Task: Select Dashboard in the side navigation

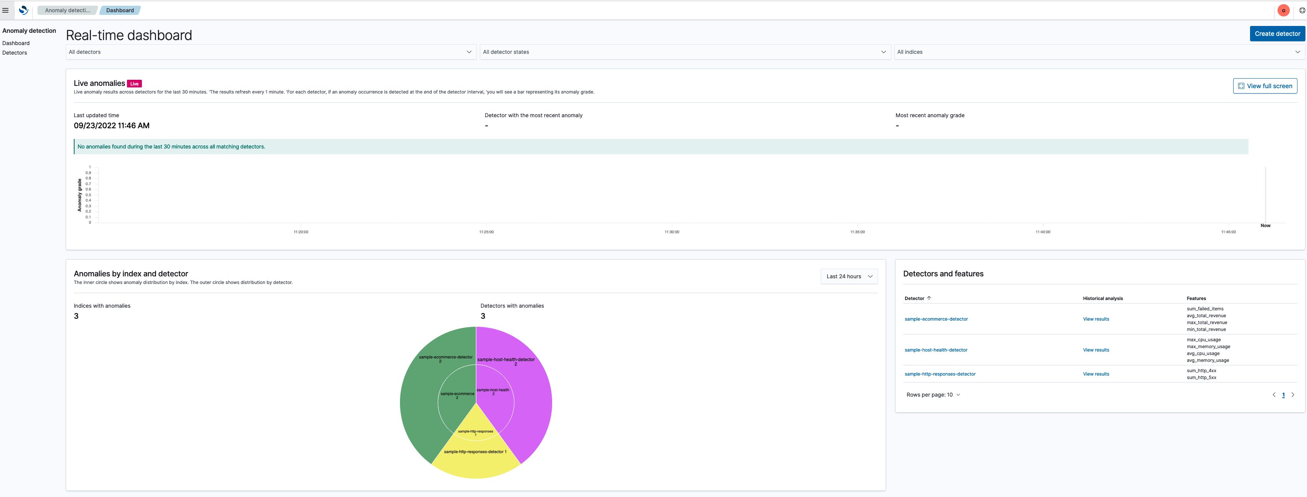Action: pyautogui.click(x=16, y=43)
